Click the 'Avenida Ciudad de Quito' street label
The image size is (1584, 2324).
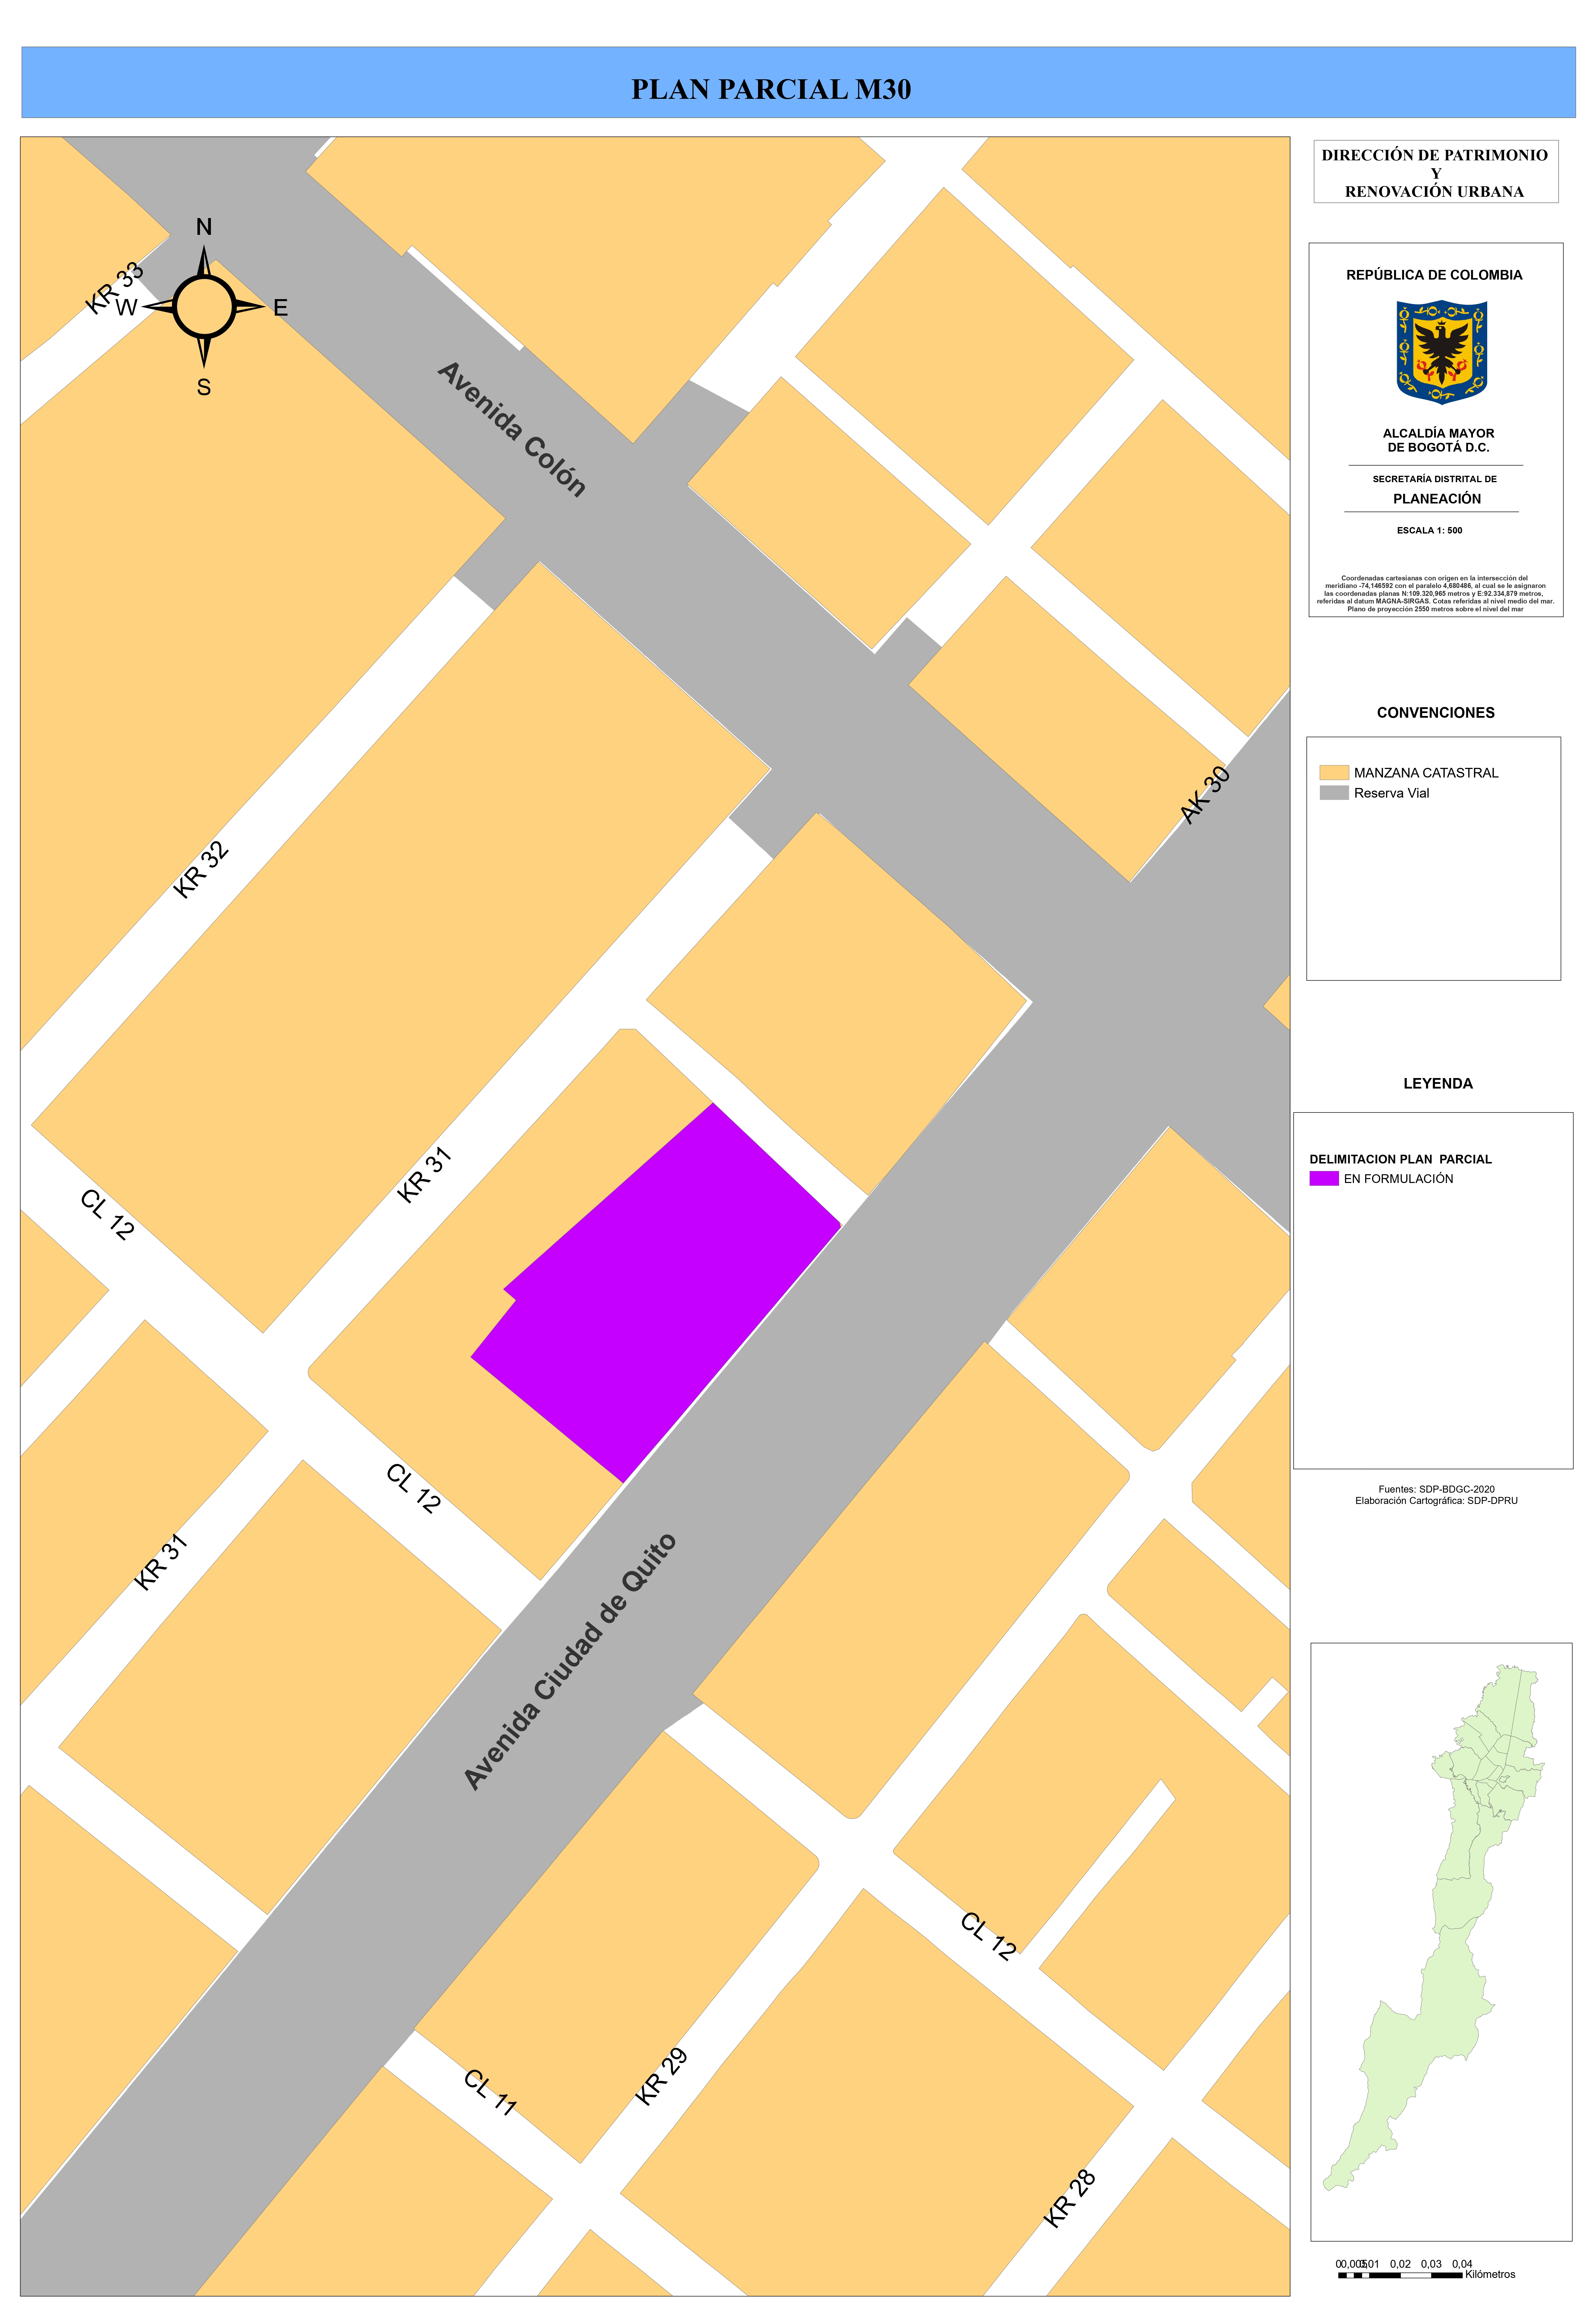click(x=571, y=1661)
